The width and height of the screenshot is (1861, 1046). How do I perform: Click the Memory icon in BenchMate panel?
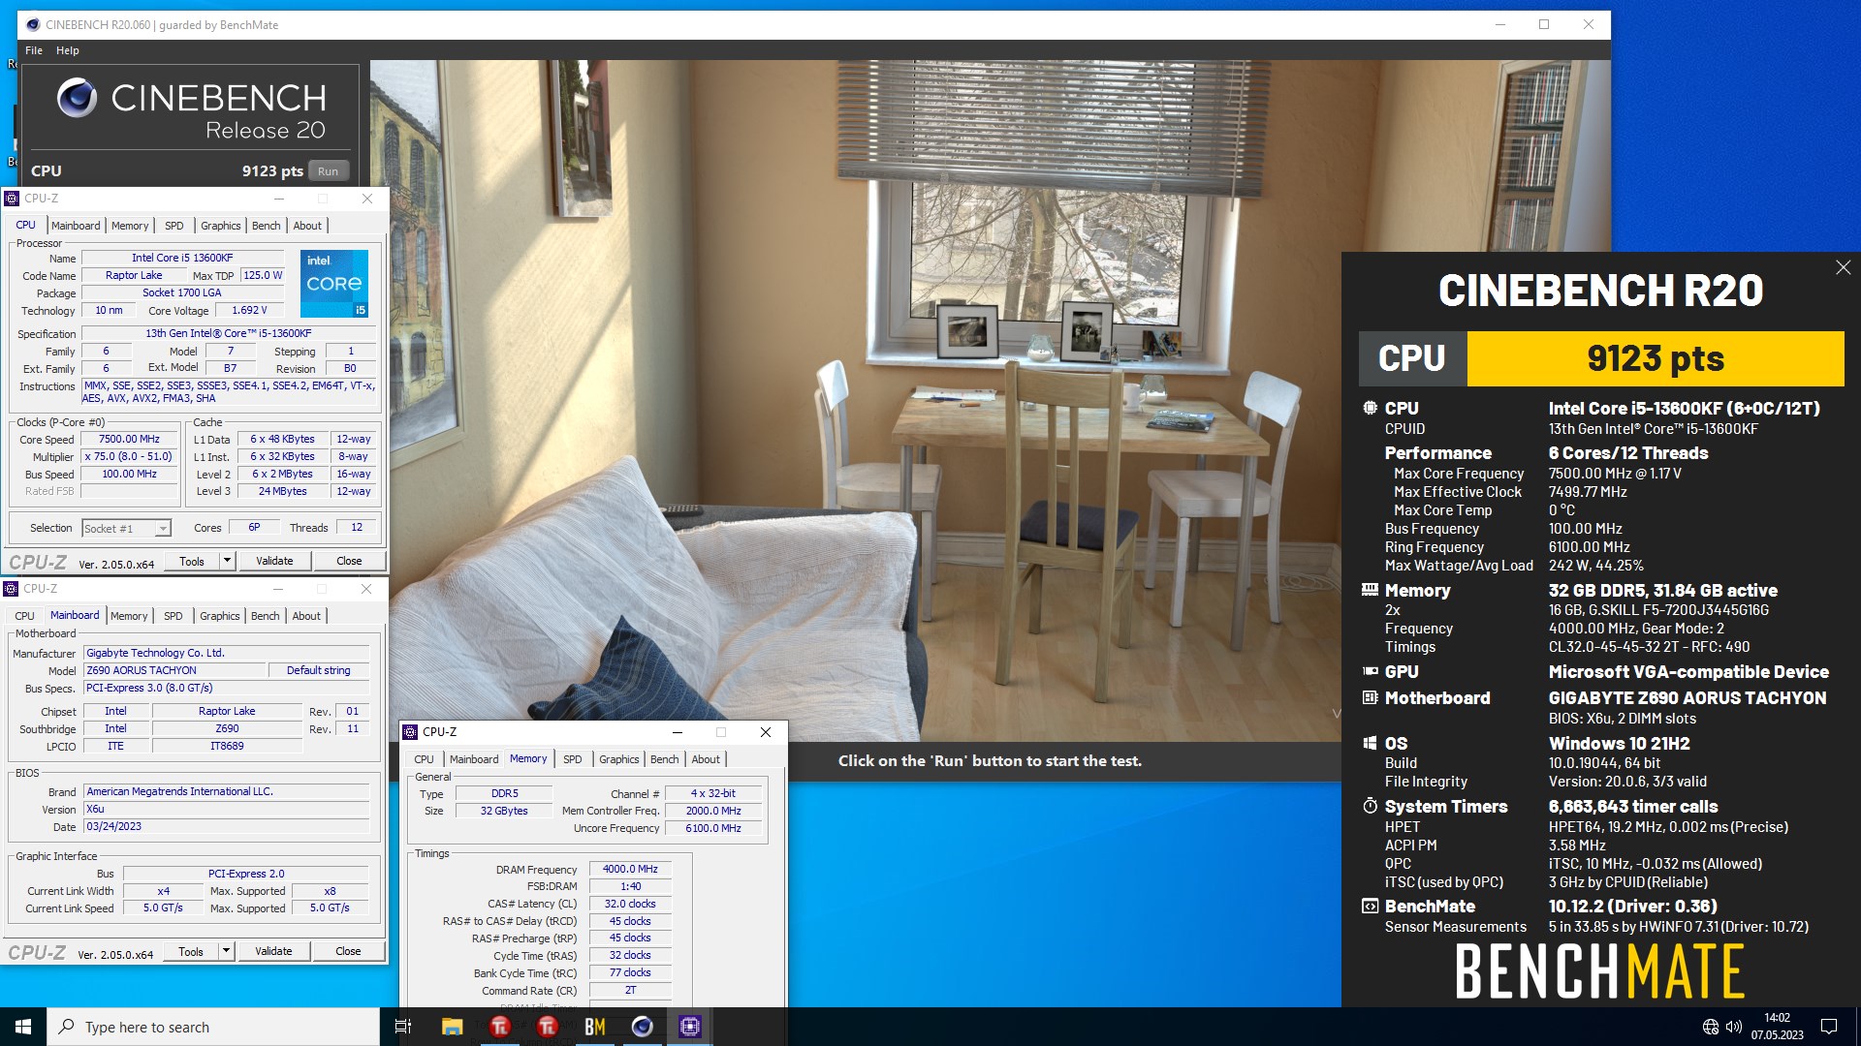(1370, 589)
